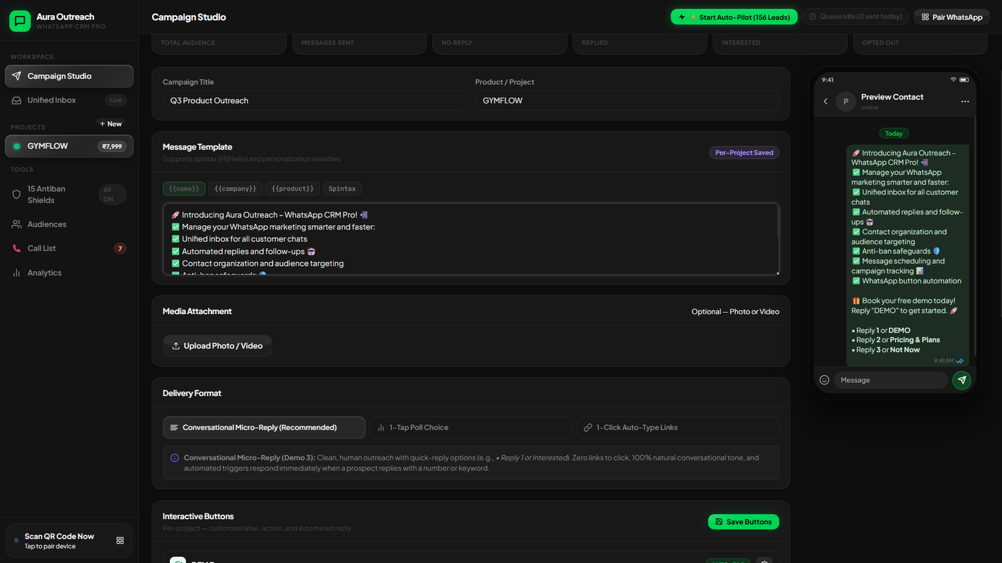Open the Call List section
The height and width of the screenshot is (563, 1002).
click(x=69, y=248)
